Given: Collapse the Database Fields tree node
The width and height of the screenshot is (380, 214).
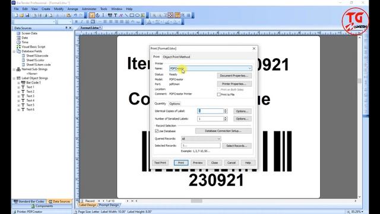Looking at the screenshot, I should click(14, 52).
